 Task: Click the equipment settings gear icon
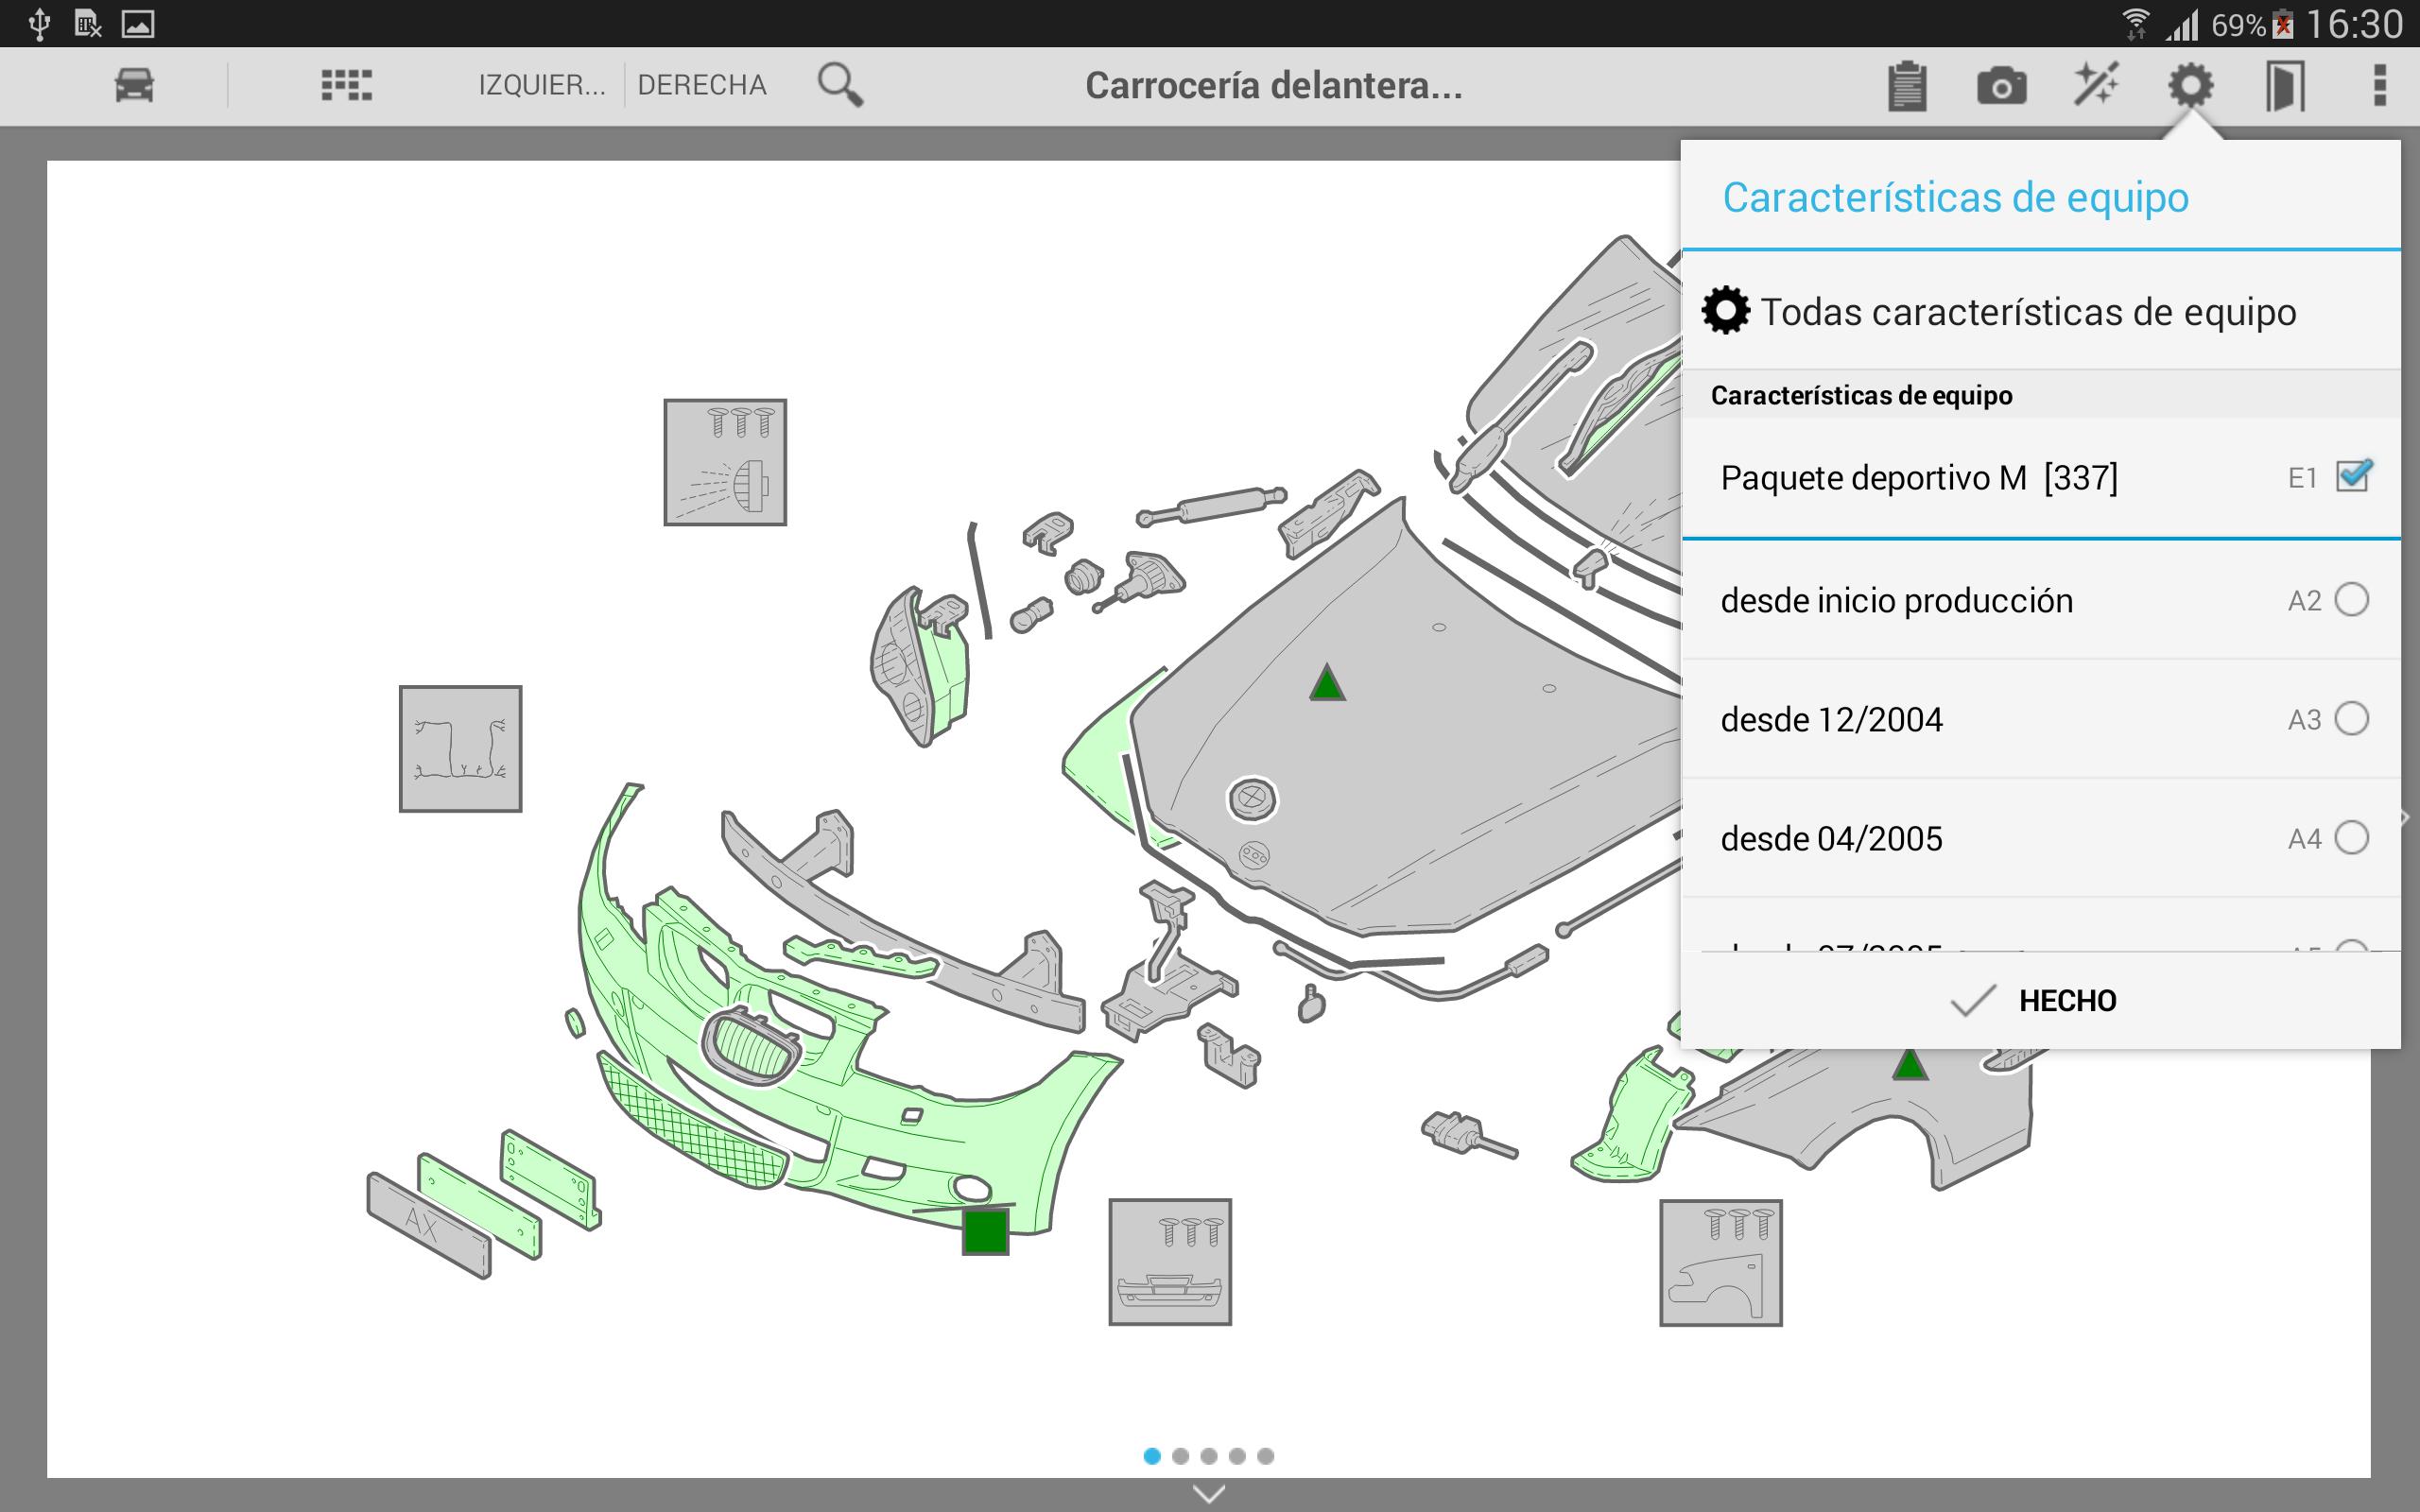pos(2190,85)
